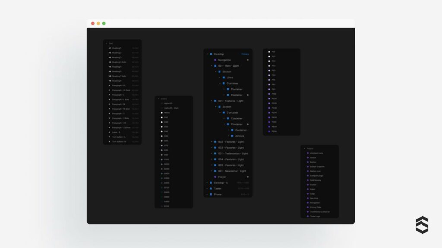Click the Company logo component icon

pyautogui.click(x=307, y=176)
